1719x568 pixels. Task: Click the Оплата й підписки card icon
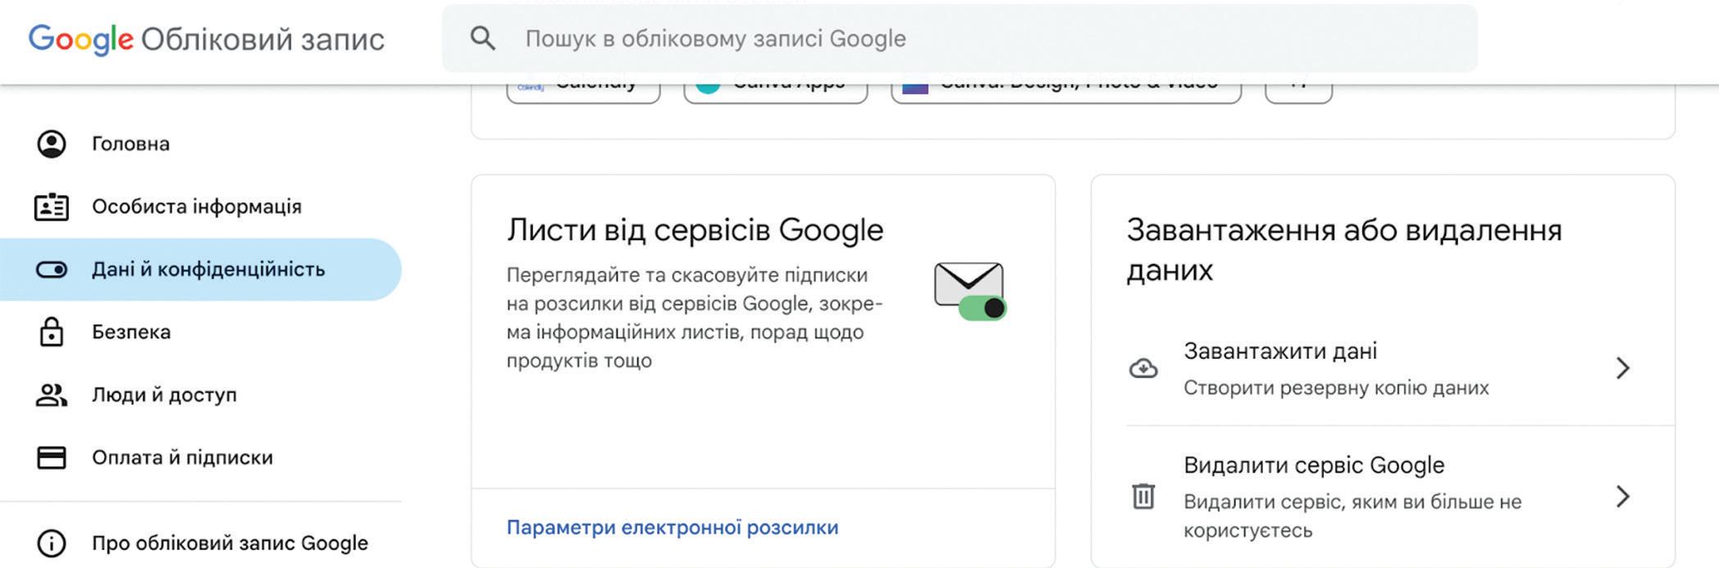[x=52, y=457]
